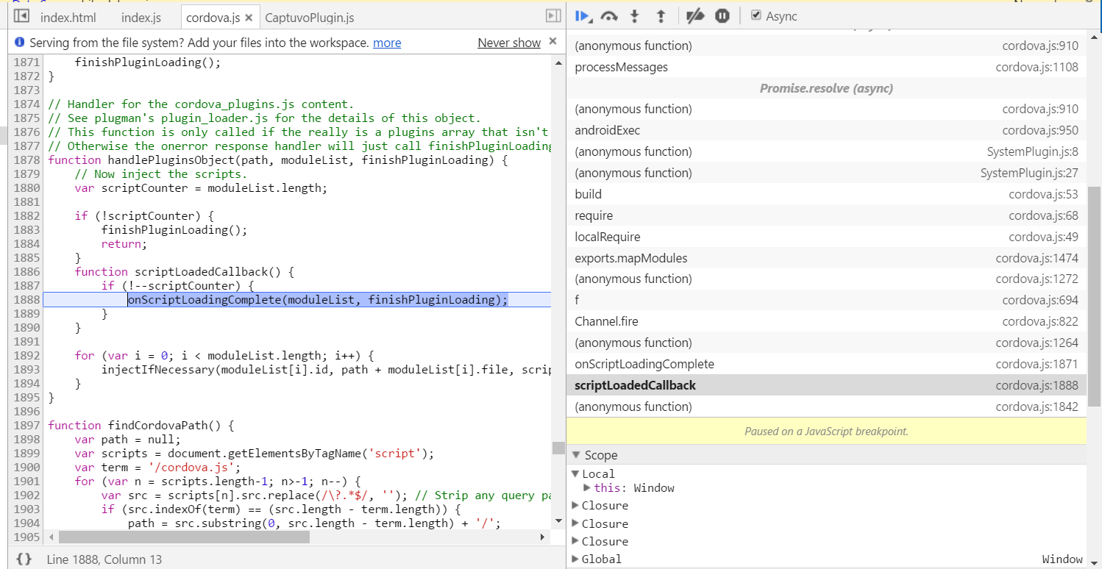
Task: Open the cordova.js:1108 source link
Action: (x=1037, y=67)
